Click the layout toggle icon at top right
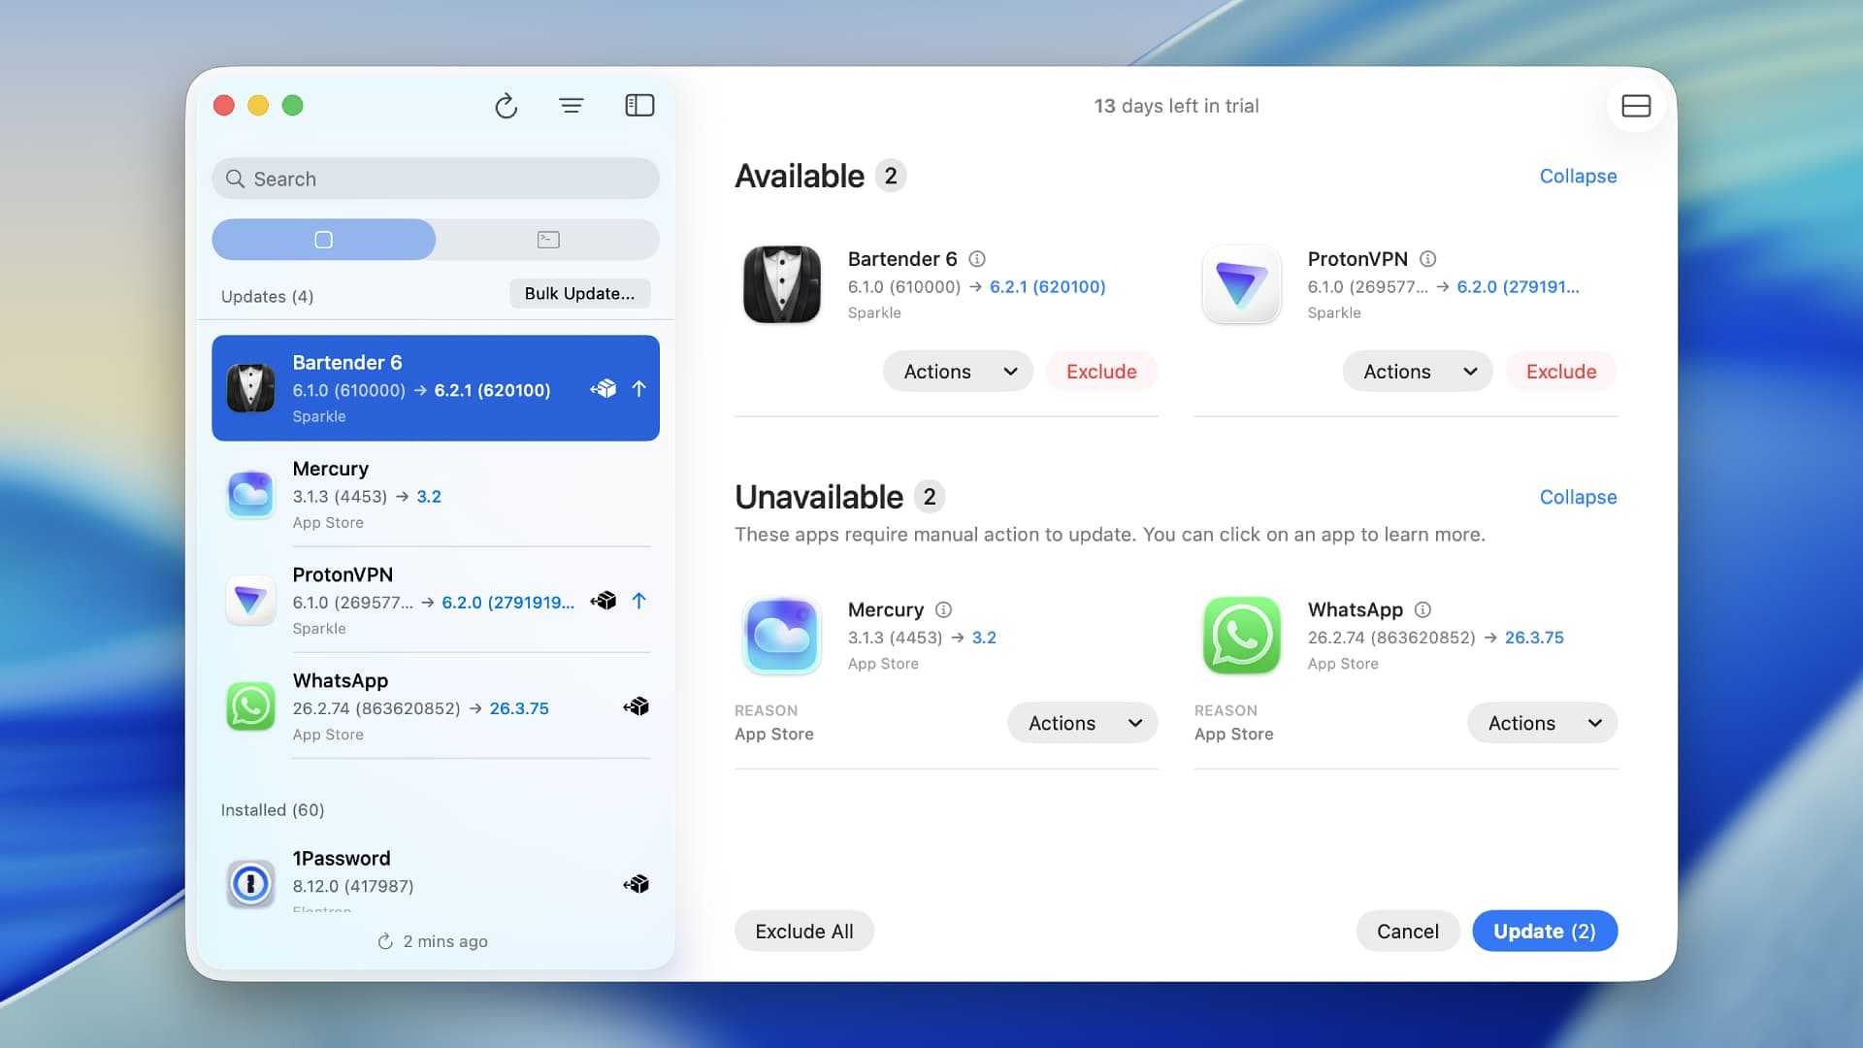Image resolution: width=1863 pixels, height=1048 pixels. (x=1636, y=106)
